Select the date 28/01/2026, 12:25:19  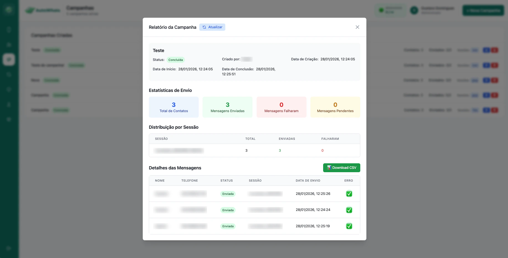point(313,226)
